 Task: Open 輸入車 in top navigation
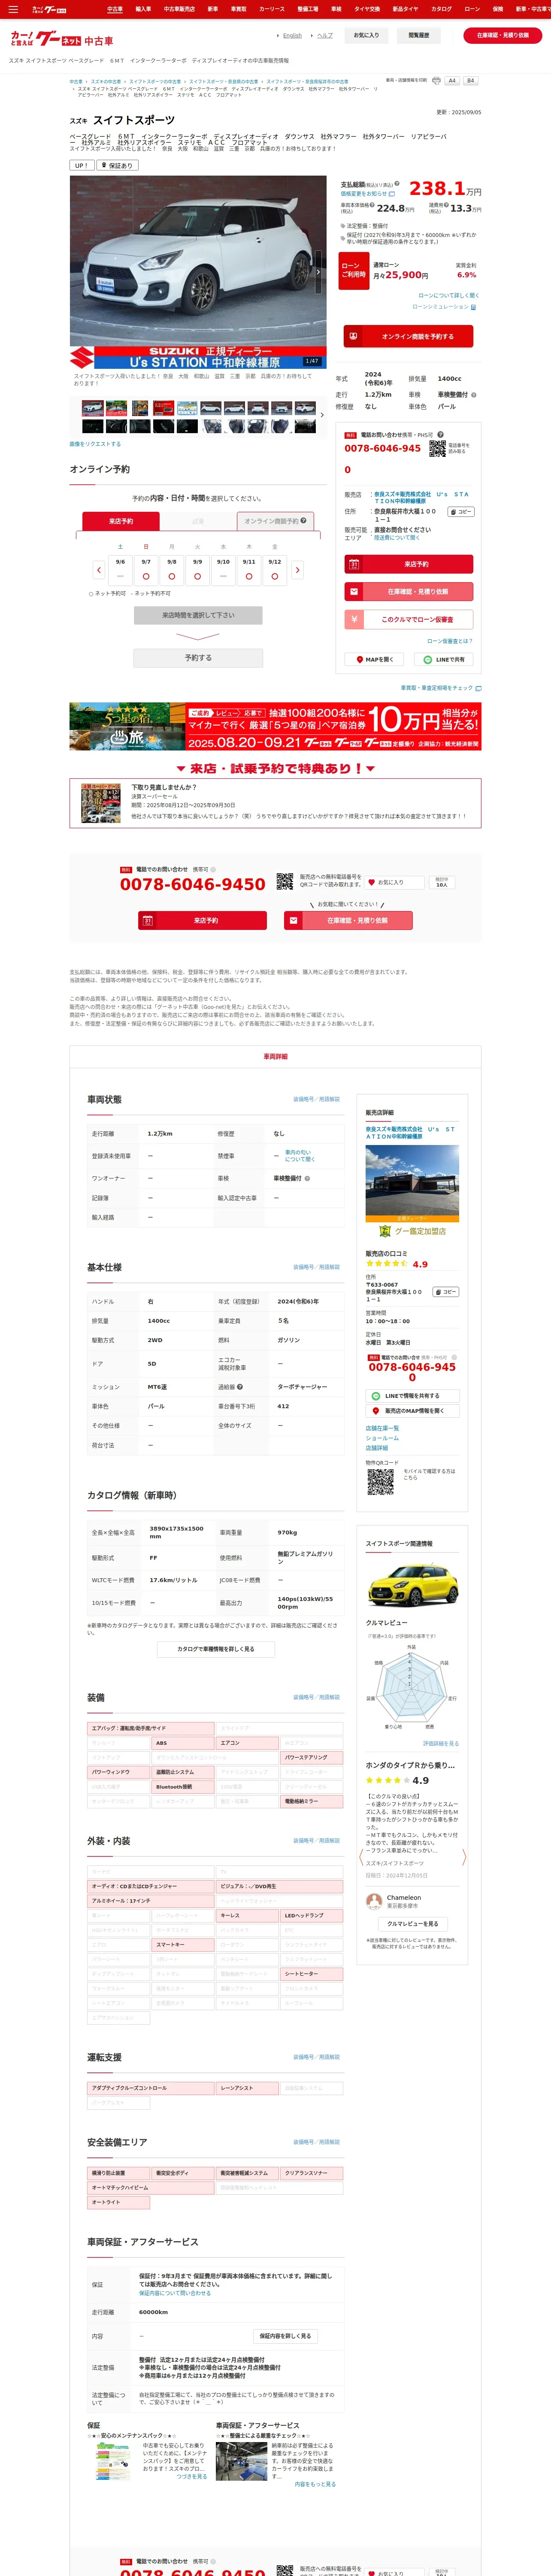click(143, 9)
